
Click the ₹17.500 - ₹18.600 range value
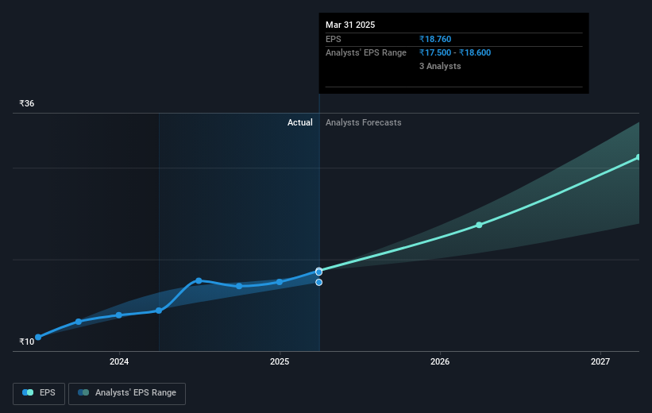[x=455, y=53]
